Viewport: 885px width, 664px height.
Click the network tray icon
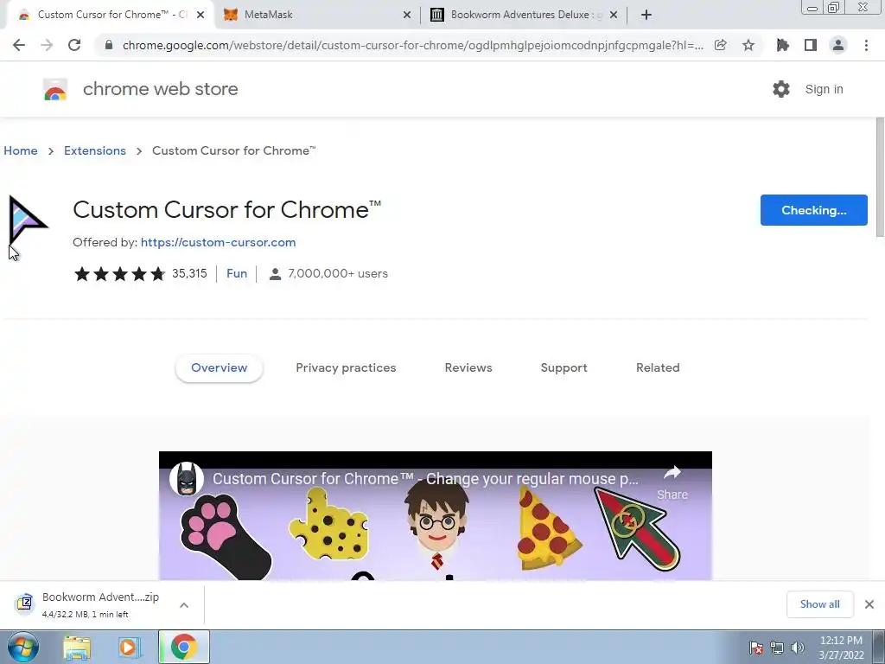(777, 648)
